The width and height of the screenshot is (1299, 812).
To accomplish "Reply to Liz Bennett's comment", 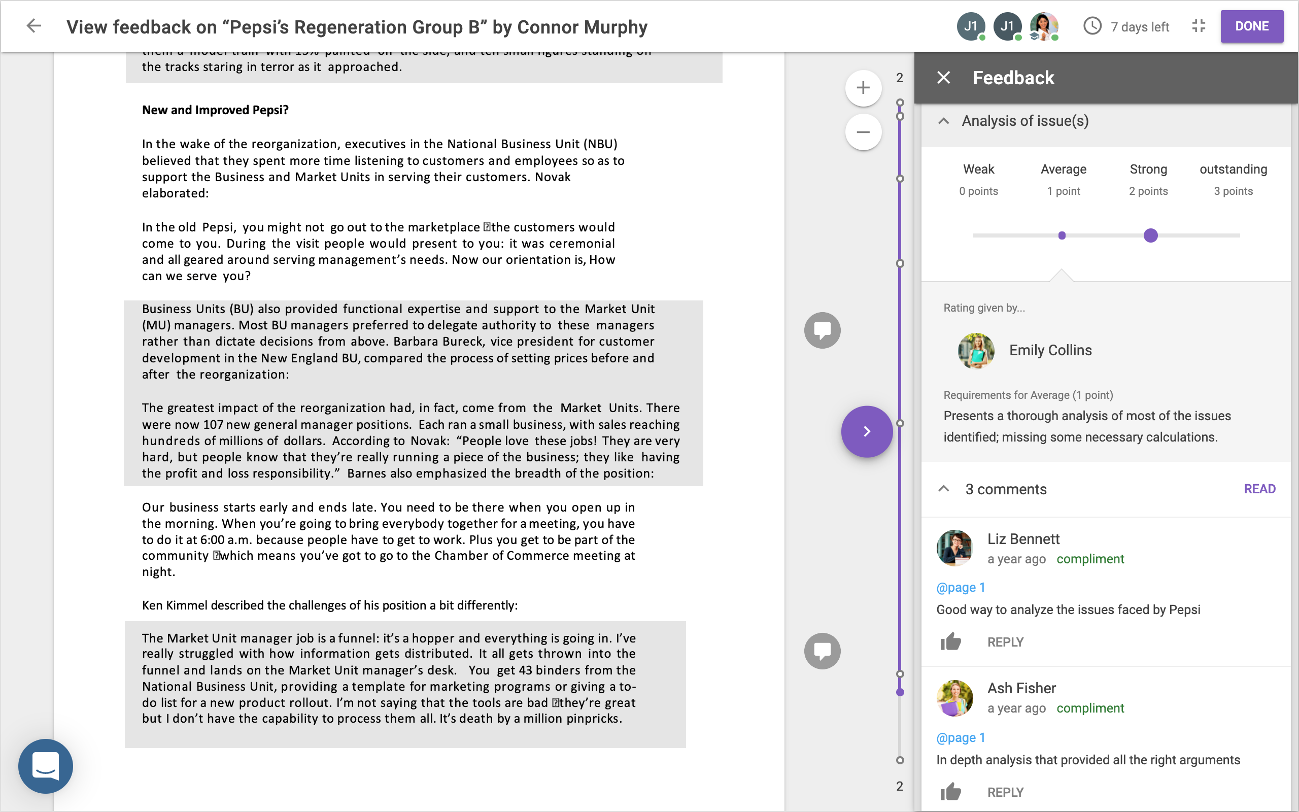I will (x=1005, y=642).
